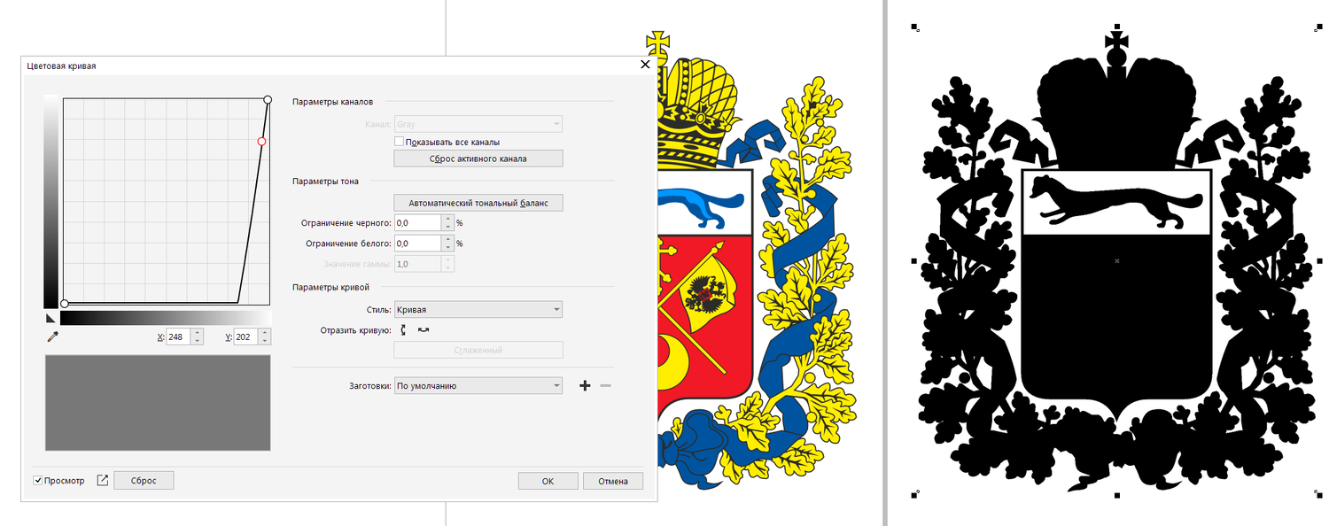
Task: Add a new preset with the plus icon
Action: [585, 385]
